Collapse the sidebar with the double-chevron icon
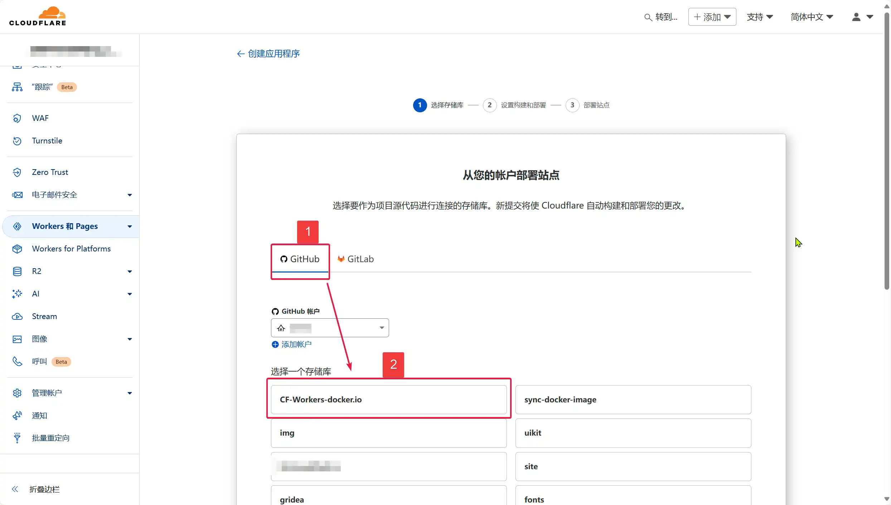This screenshot has width=891, height=505. tap(15, 489)
